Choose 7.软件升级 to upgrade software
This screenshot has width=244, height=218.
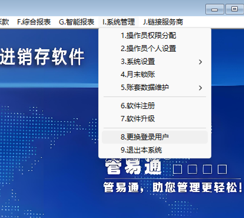coord(138,119)
